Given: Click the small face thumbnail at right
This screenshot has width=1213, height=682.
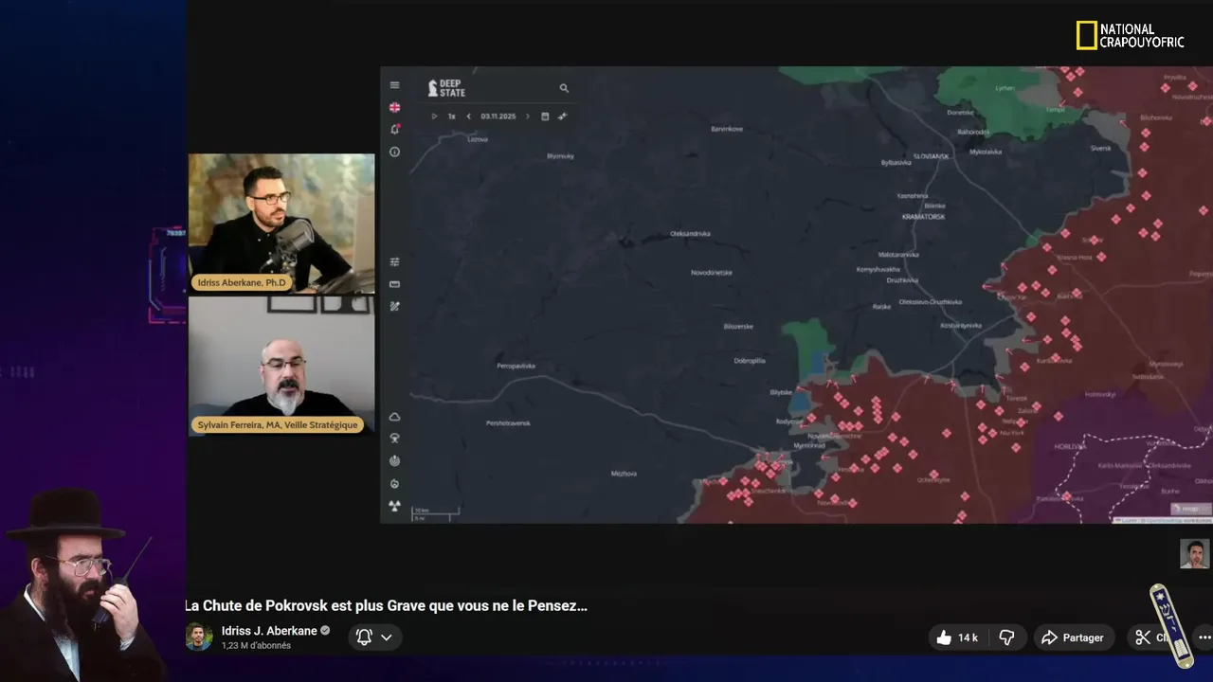Looking at the screenshot, I should [x=1194, y=554].
